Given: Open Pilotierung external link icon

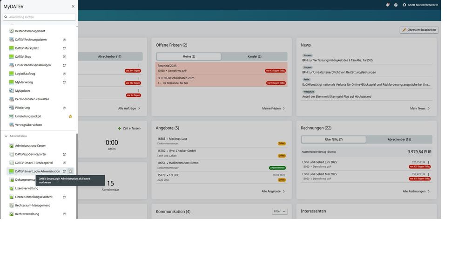Looking at the screenshot, I should tap(64, 108).
